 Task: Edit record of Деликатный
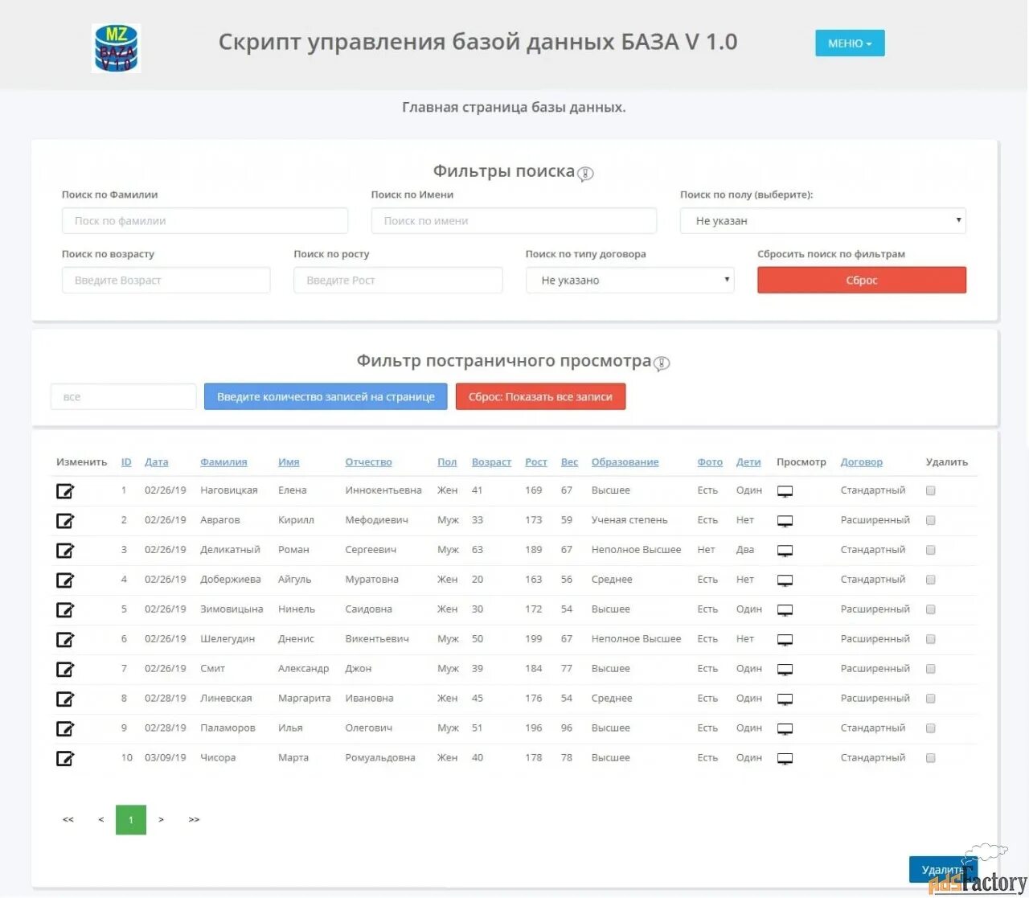click(65, 551)
